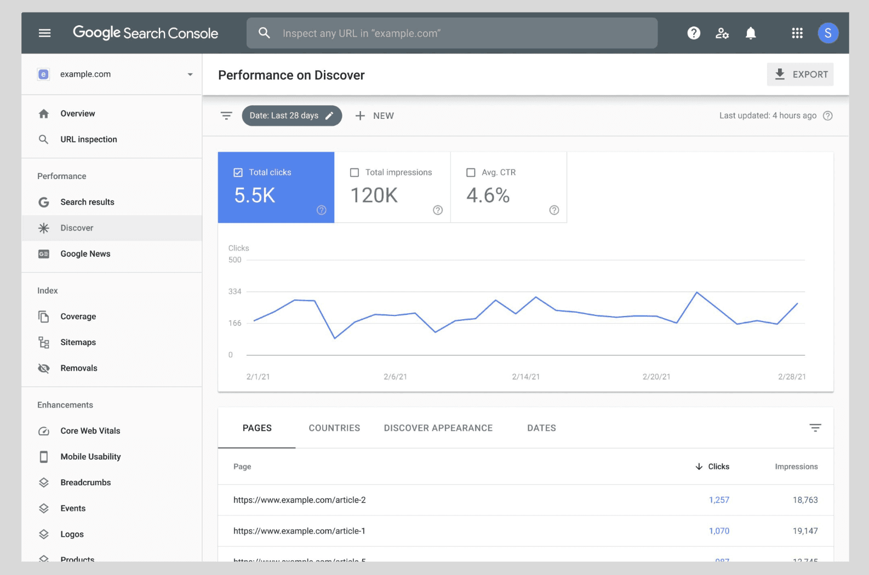Open Core Web Vitals in sidebar
This screenshot has width=869, height=575.
click(x=90, y=431)
